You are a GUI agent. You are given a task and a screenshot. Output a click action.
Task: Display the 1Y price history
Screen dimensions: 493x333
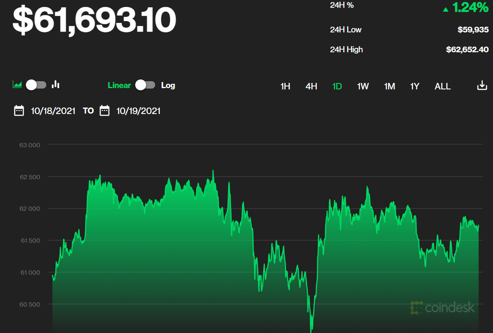coord(415,86)
